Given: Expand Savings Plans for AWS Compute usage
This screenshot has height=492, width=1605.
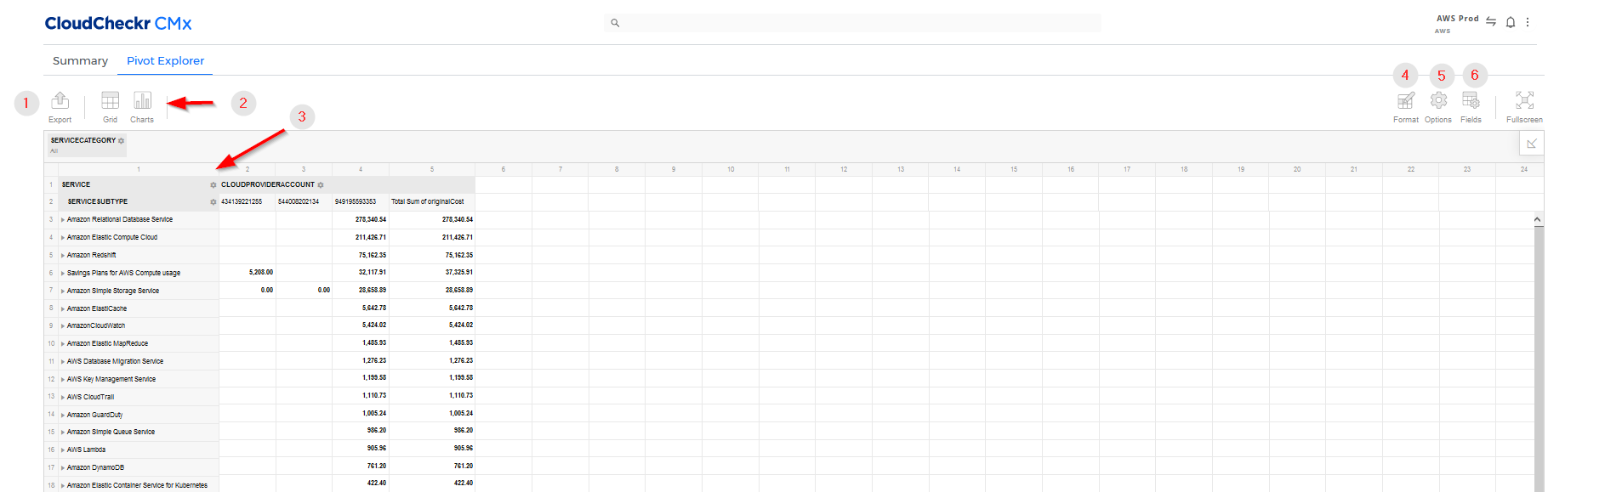Looking at the screenshot, I should pyautogui.click(x=63, y=273).
